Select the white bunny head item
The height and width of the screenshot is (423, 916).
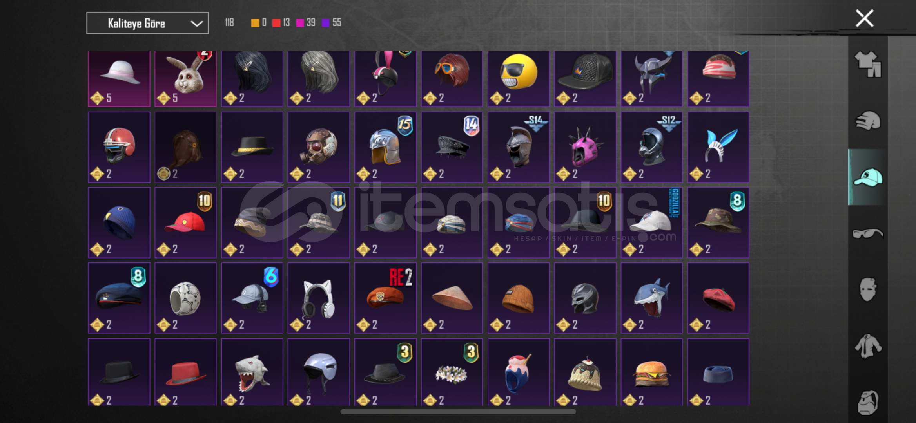[x=185, y=78]
